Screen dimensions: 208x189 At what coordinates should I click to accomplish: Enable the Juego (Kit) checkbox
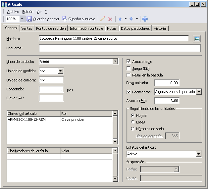click(129, 69)
